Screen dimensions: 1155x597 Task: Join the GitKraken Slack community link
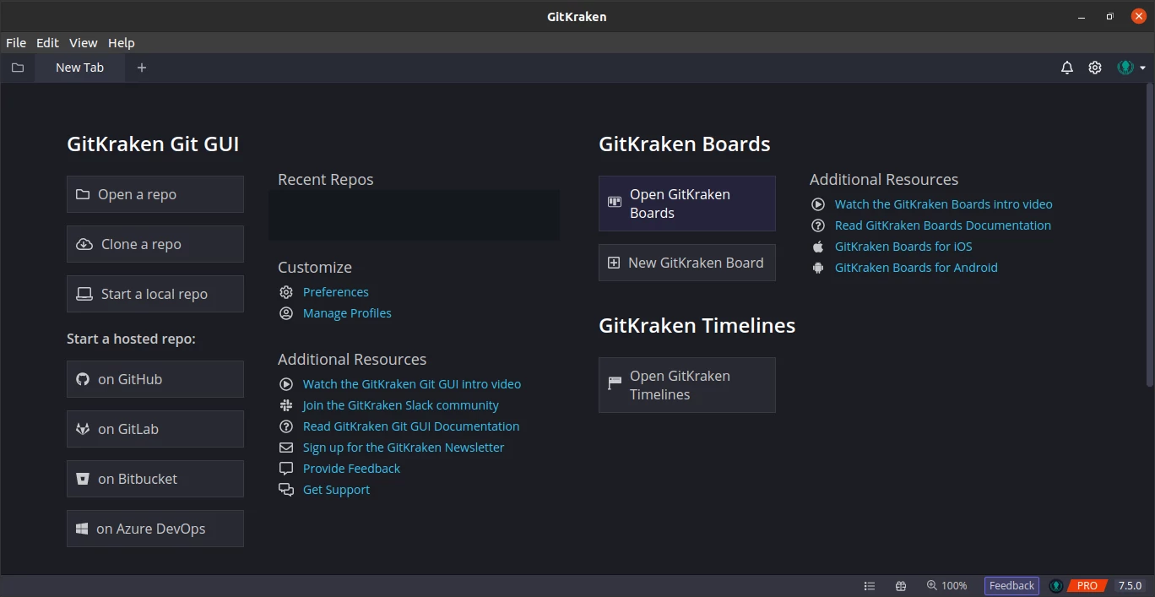click(401, 405)
